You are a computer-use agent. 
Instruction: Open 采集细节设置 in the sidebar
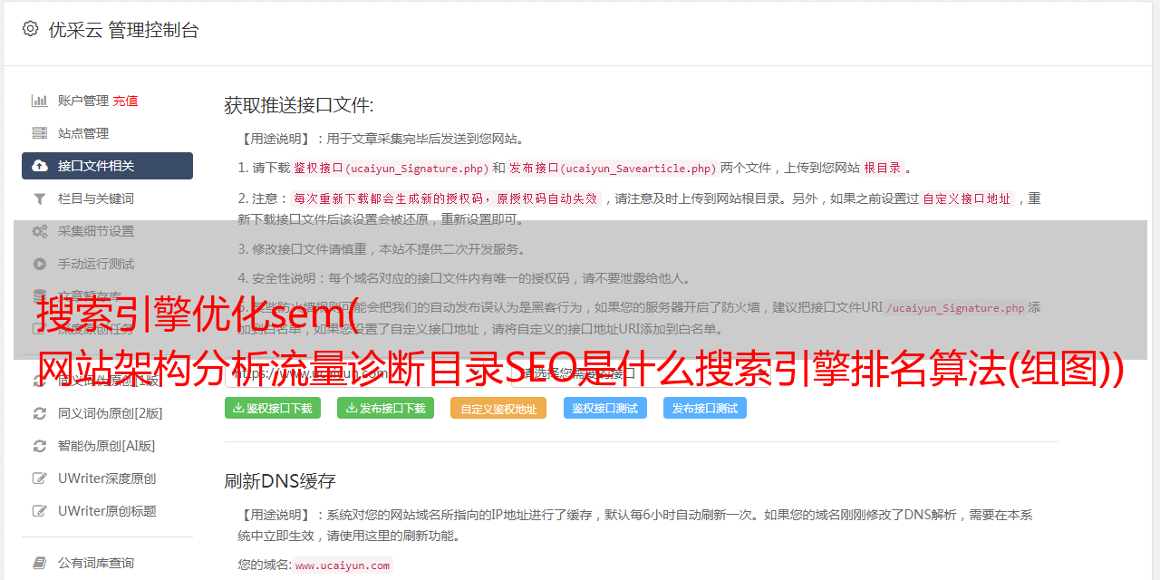coord(96,231)
